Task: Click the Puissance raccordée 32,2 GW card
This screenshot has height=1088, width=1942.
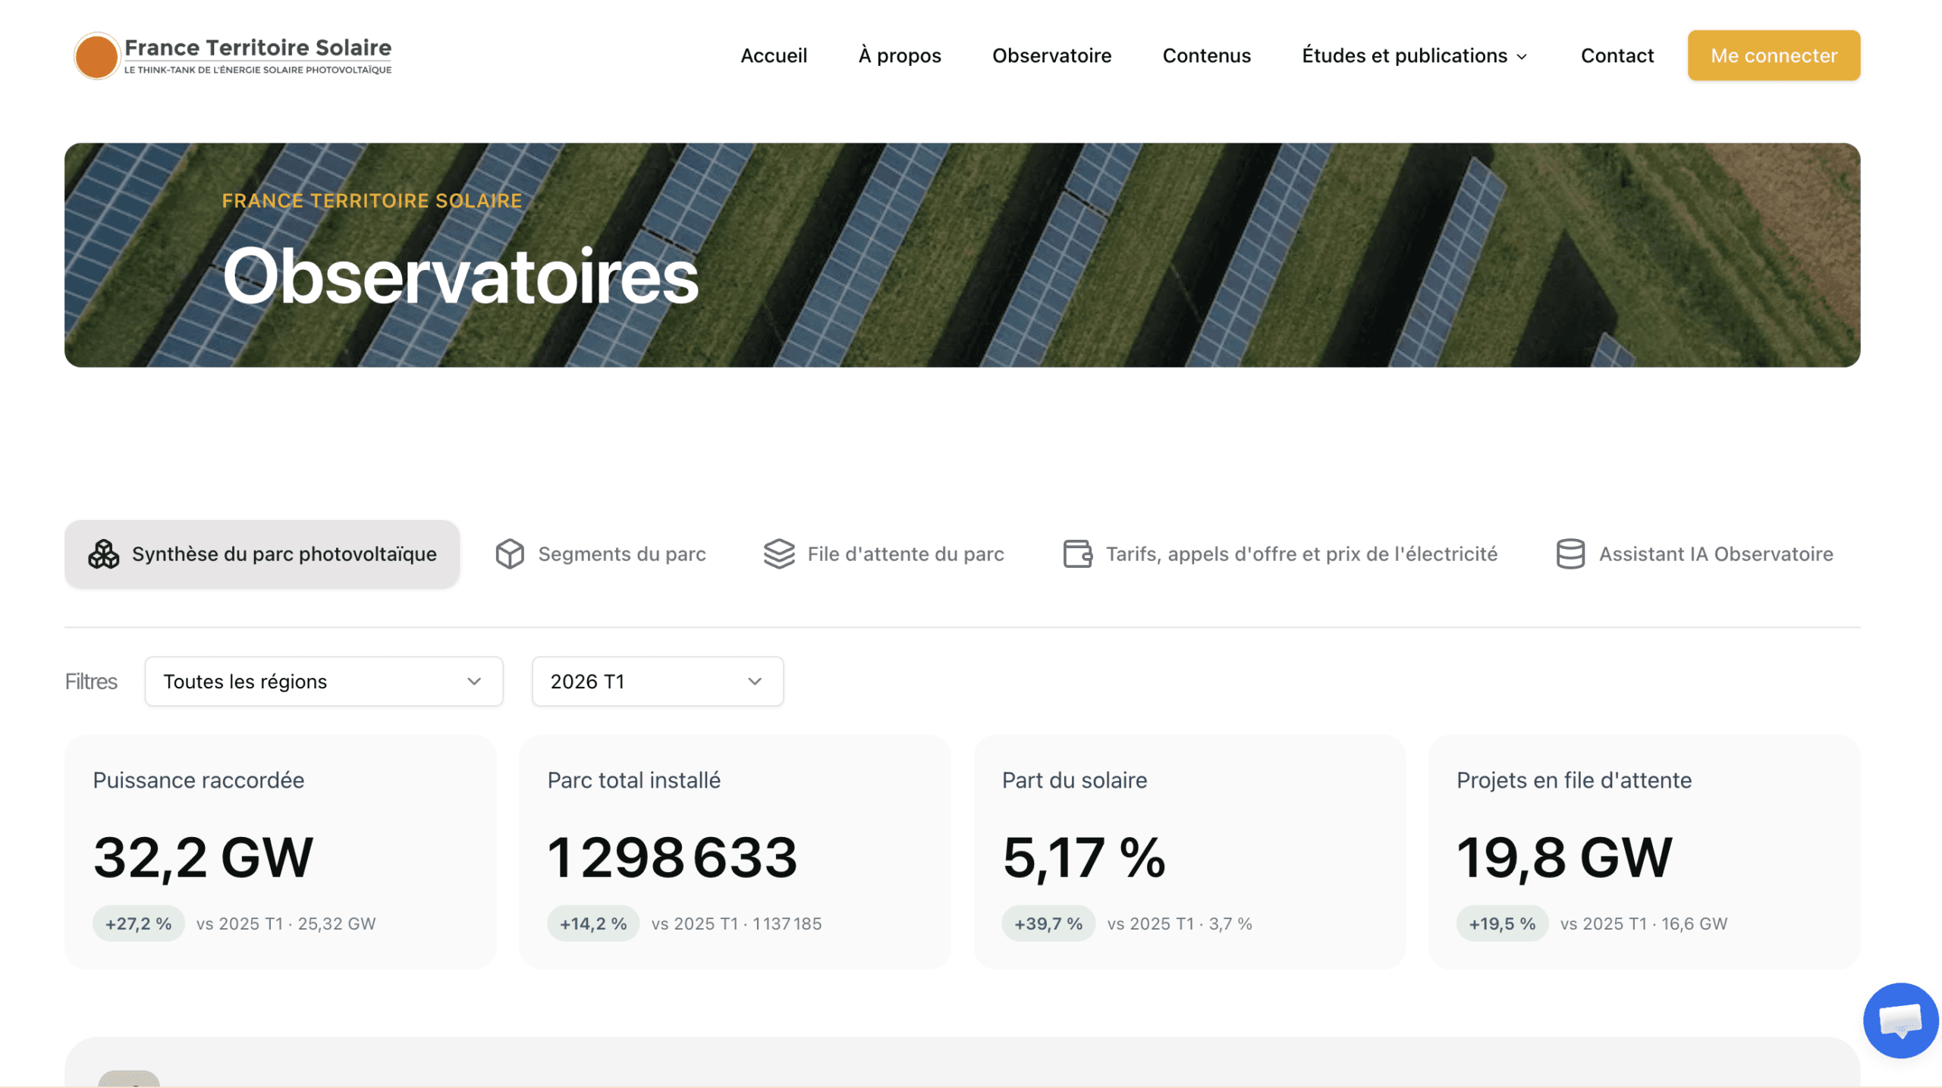Action: [x=281, y=852]
